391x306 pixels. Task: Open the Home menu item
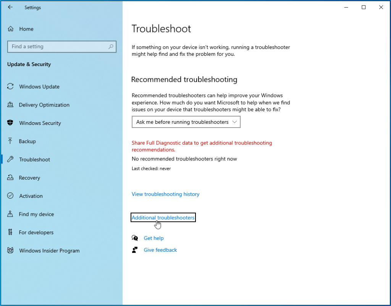click(26, 29)
